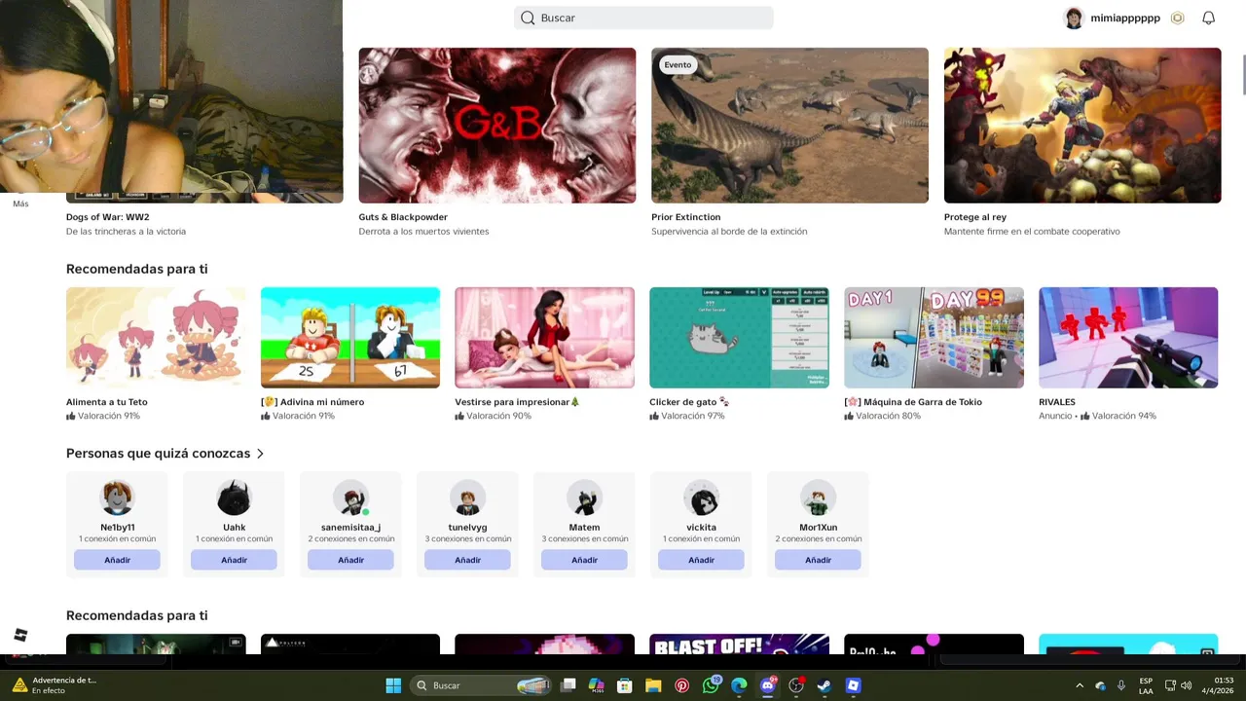Click the search magnifier icon in Roblox
This screenshot has width=1246, height=701.
[x=528, y=18]
